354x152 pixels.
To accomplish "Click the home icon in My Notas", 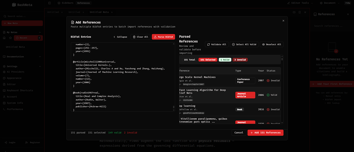I will point(4,38).
